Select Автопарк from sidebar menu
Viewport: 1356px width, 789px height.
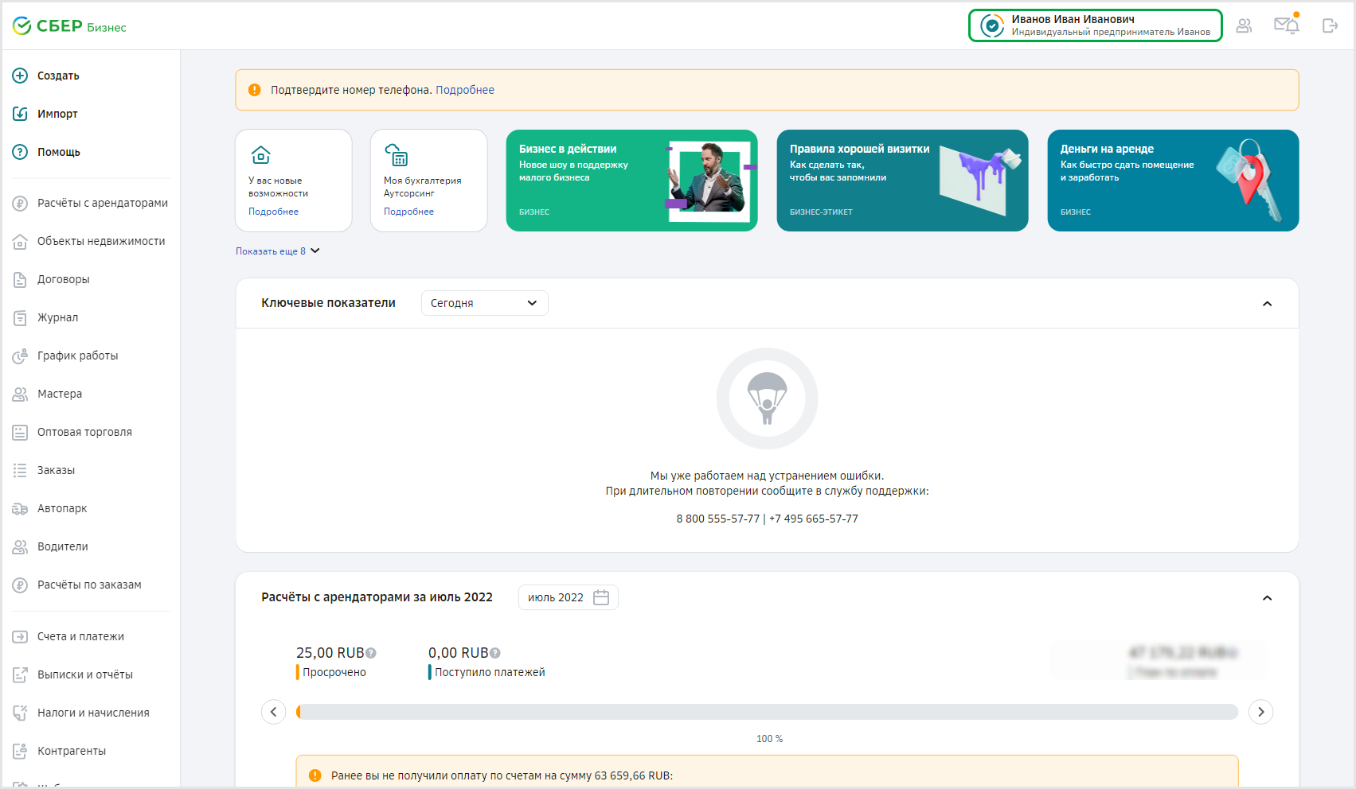62,508
